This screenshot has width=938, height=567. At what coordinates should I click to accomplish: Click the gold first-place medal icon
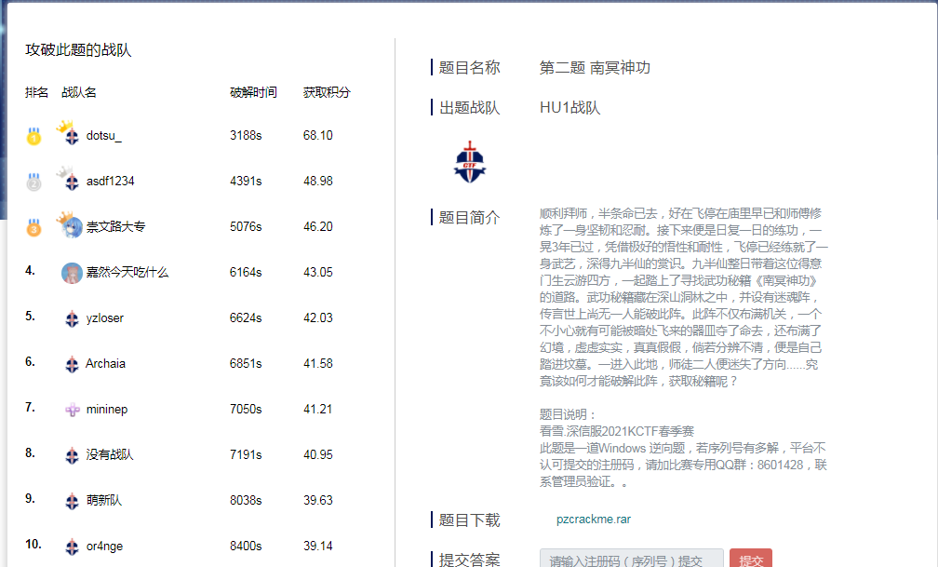click(x=33, y=136)
